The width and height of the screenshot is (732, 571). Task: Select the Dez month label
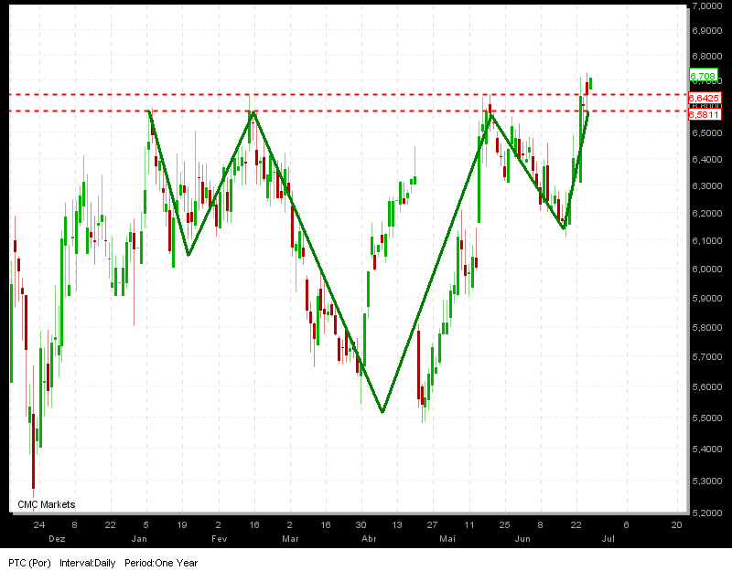(57, 539)
